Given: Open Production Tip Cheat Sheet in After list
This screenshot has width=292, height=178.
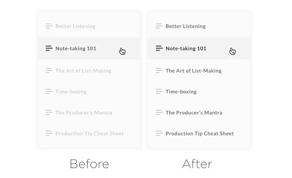Looking at the screenshot, I should tap(199, 133).
